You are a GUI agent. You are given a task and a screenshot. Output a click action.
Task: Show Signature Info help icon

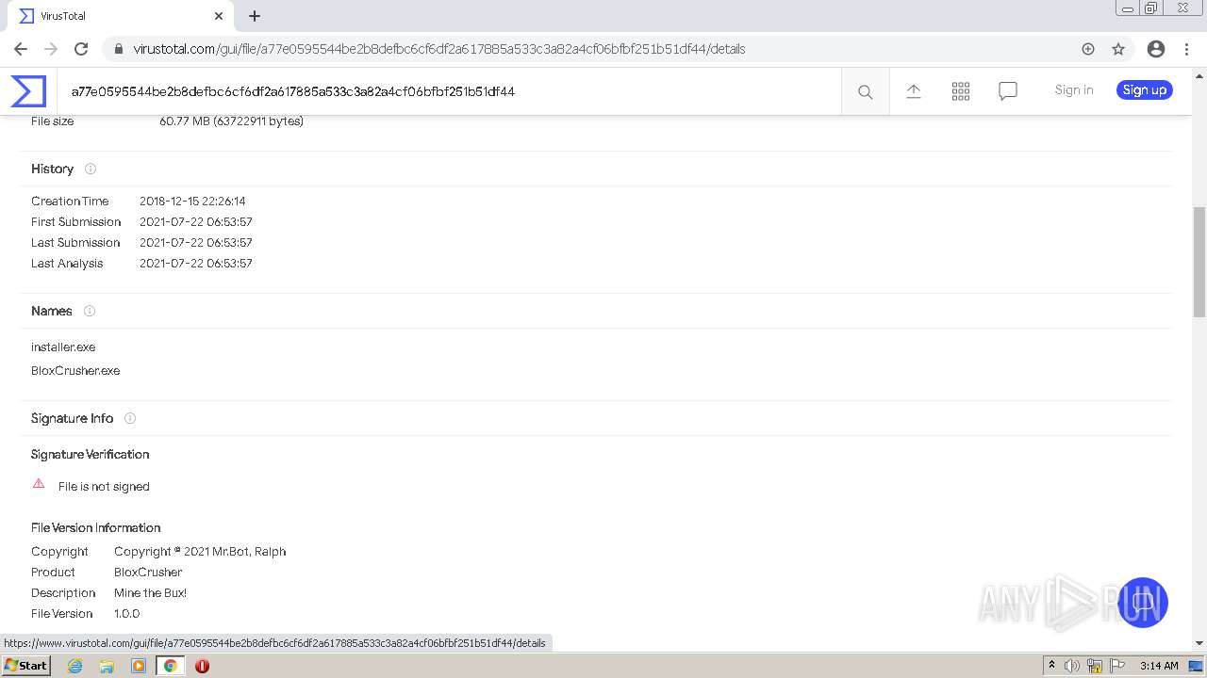click(130, 418)
